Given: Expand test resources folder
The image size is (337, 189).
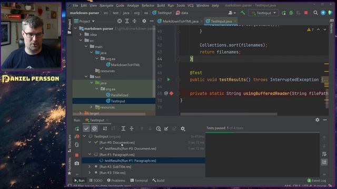Looking at the screenshot, I should pos(91,107).
